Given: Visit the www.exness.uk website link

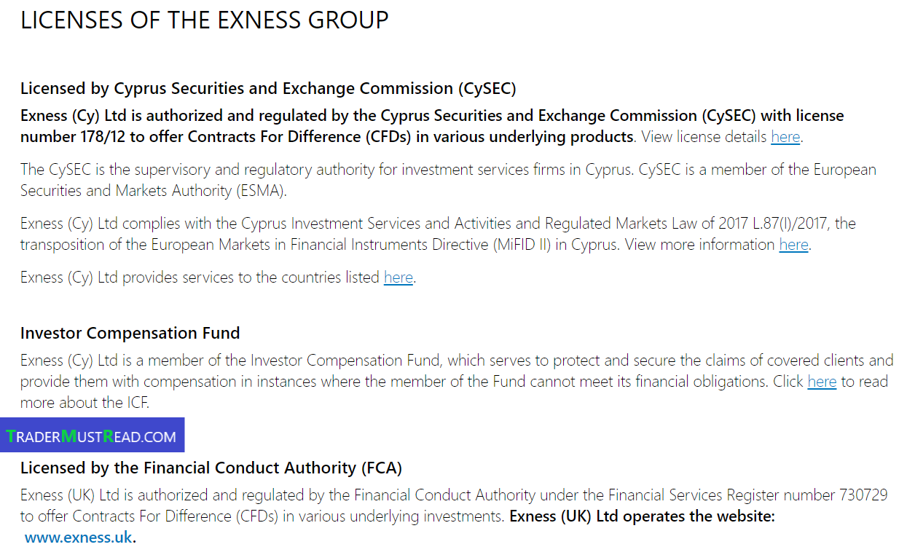Looking at the screenshot, I should (79, 538).
